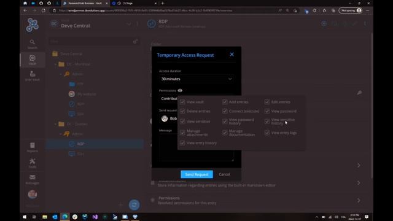Collapse the DC - Quebec folder
The width and height of the screenshot is (393, 221).
coord(56,124)
